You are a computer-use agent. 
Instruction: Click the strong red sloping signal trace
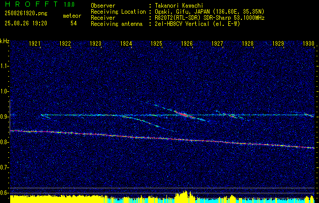[162, 139]
